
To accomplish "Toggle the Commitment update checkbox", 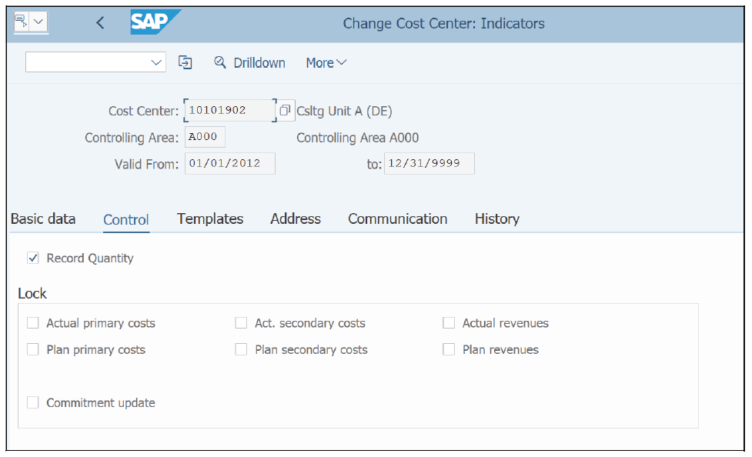I will click(x=32, y=402).
